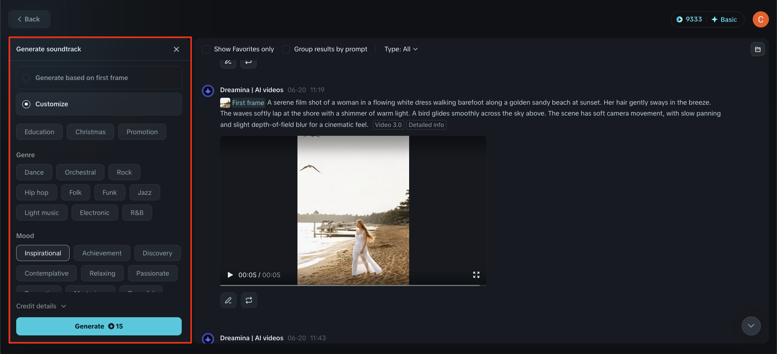Screen dimensions: 777x354
Task: Select the Orchestral genre
Action: pyautogui.click(x=80, y=172)
